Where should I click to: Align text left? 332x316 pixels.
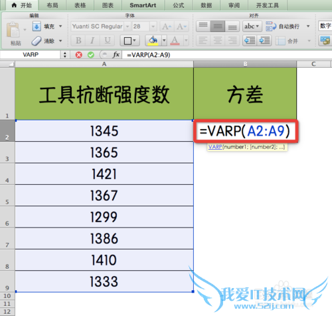tap(203, 41)
